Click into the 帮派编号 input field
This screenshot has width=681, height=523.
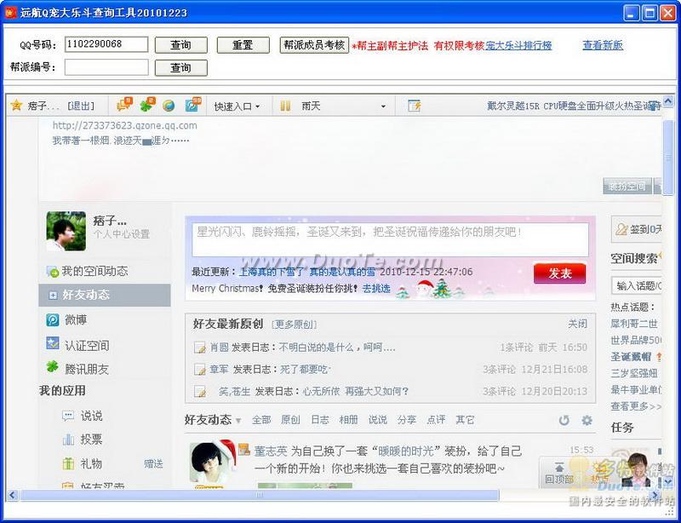point(106,67)
